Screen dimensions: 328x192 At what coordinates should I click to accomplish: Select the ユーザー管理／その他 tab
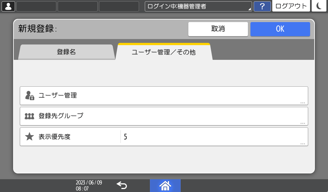(163, 51)
